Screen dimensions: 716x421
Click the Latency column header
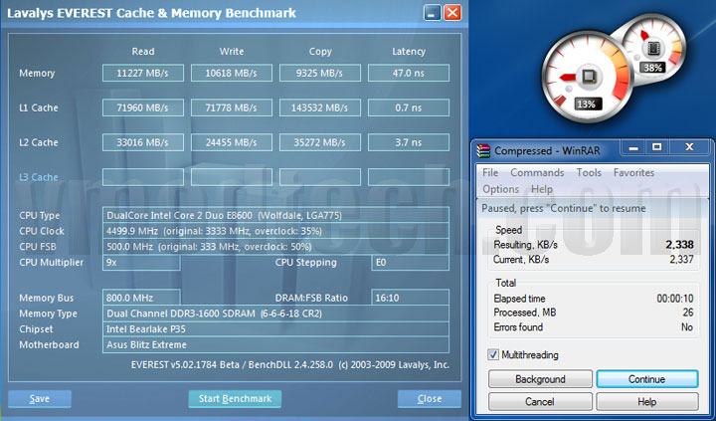(x=409, y=52)
